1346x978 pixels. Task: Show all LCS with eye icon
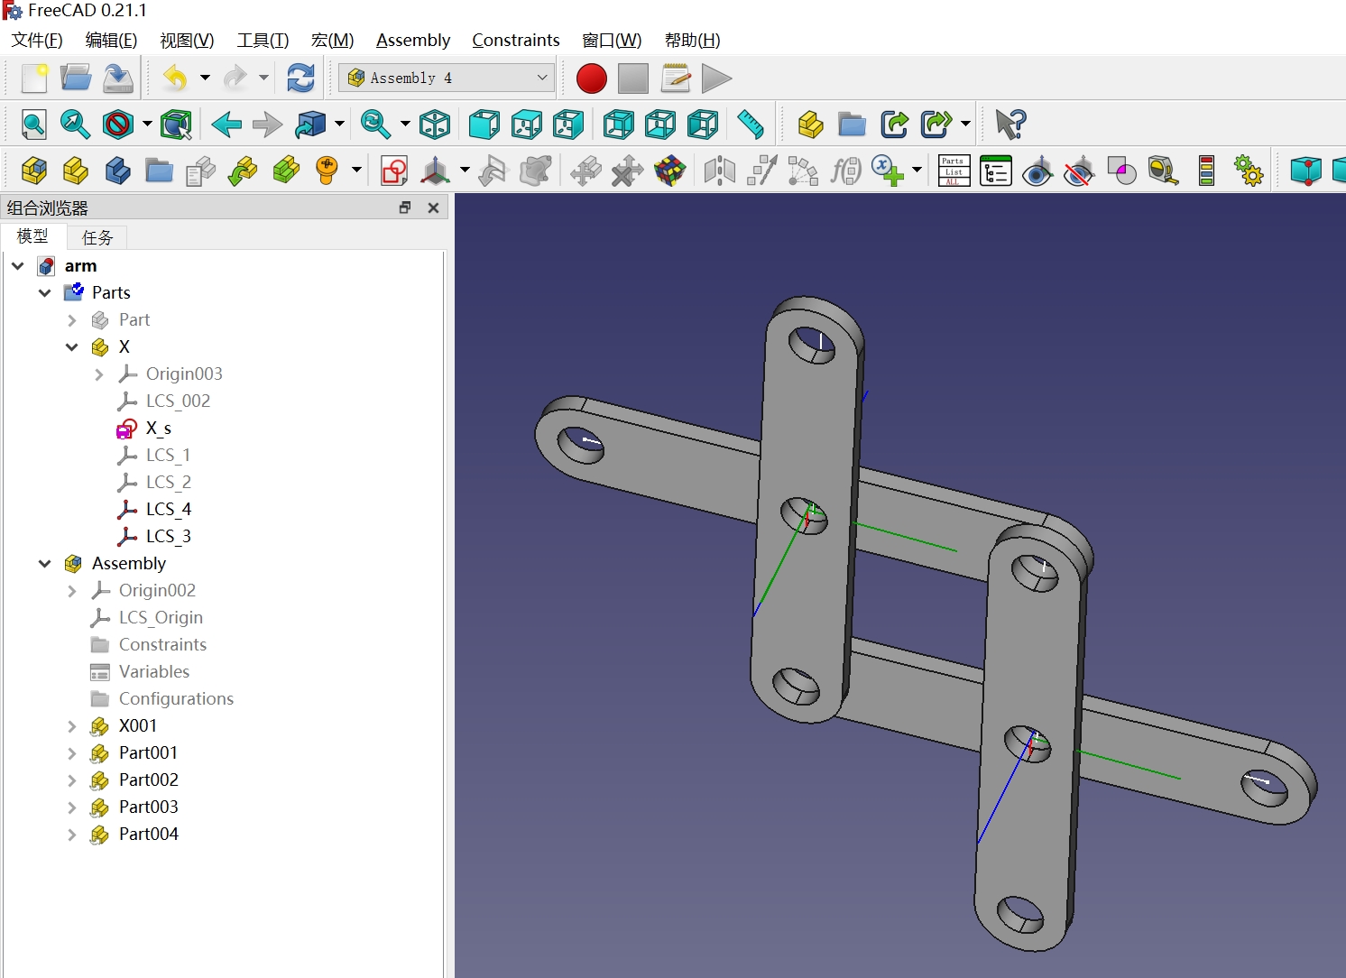click(1037, 171)
